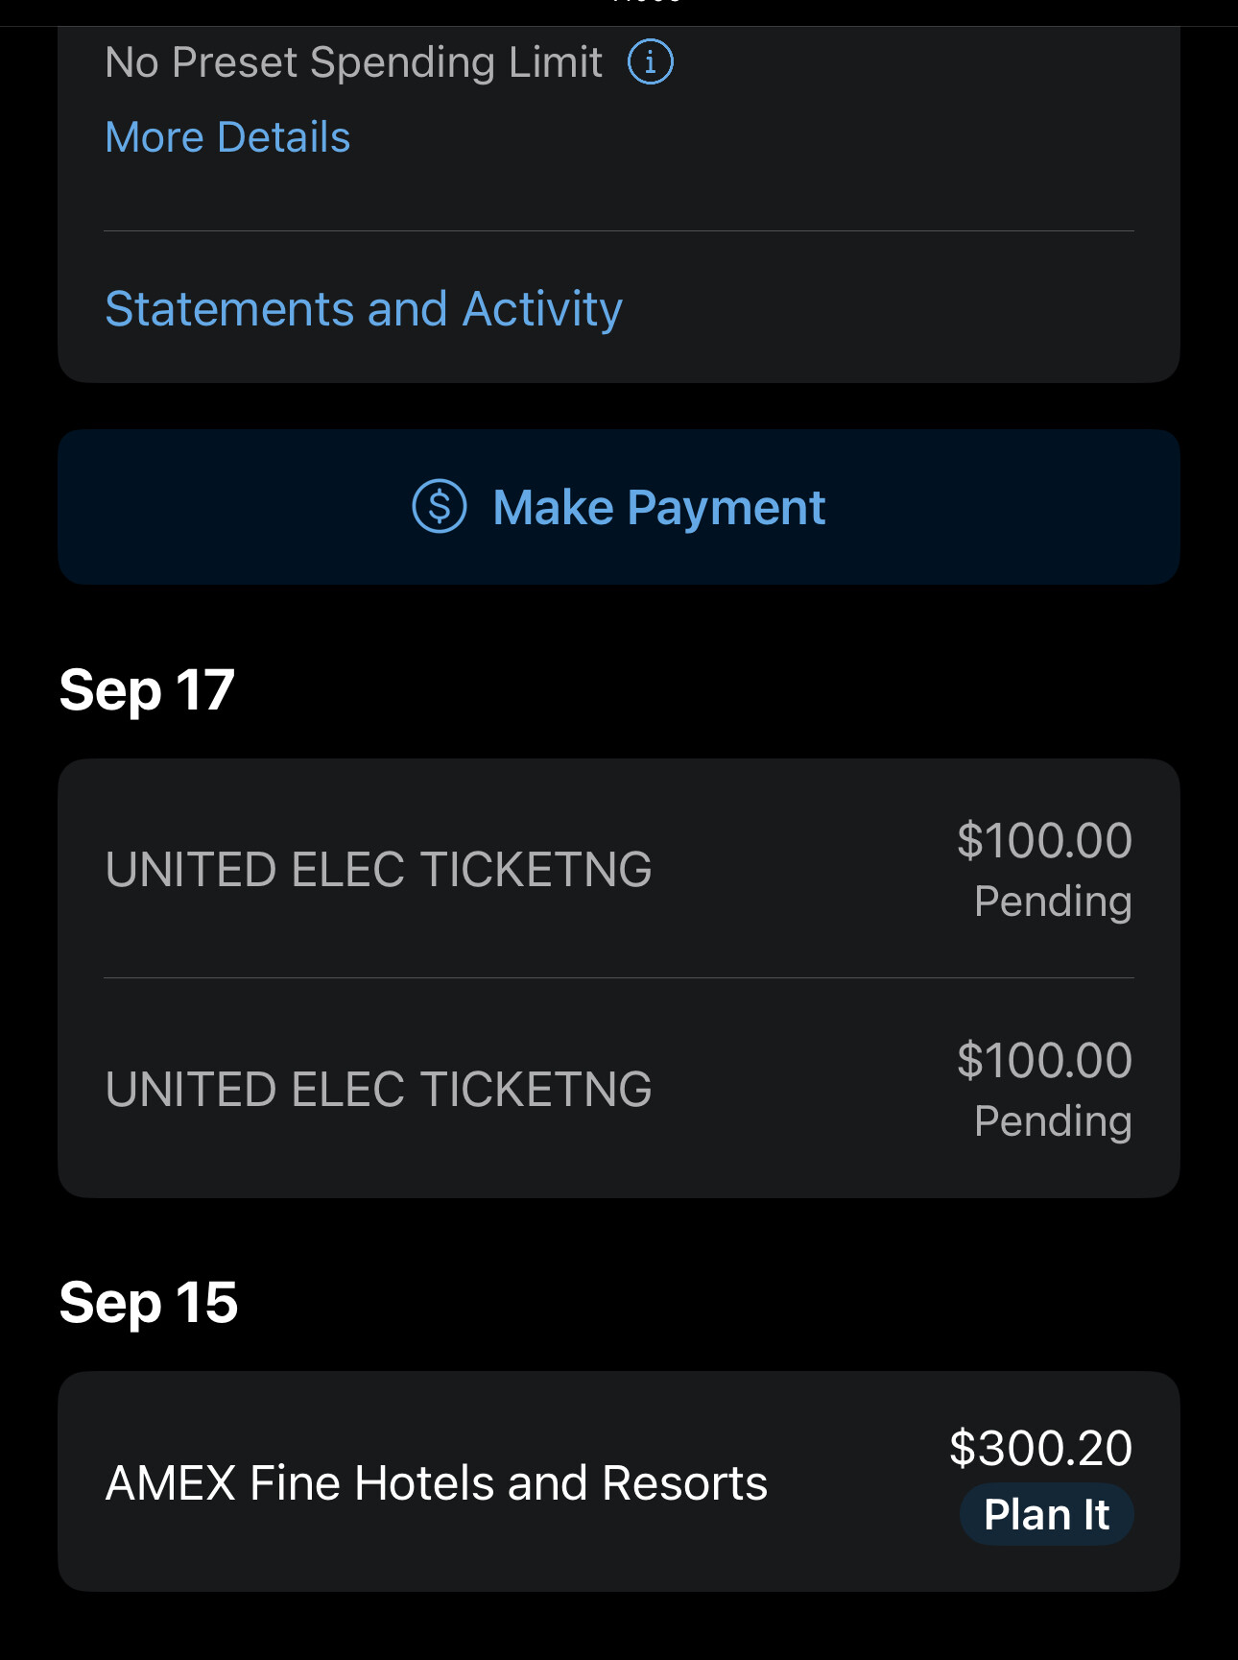
Task: Tap the Sep 15 date header
Action: [x=149, y=1303]
